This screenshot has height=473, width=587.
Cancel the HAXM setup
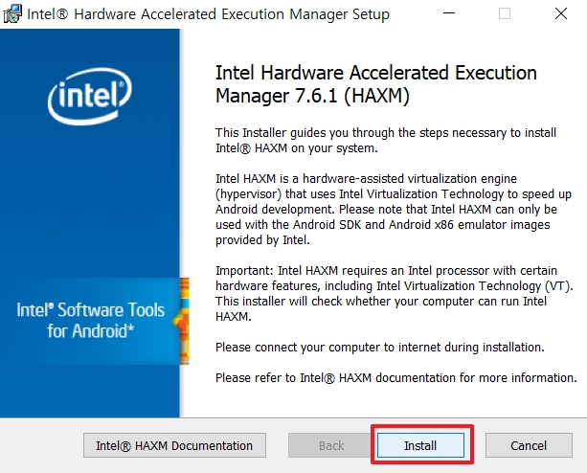[529, 445]
